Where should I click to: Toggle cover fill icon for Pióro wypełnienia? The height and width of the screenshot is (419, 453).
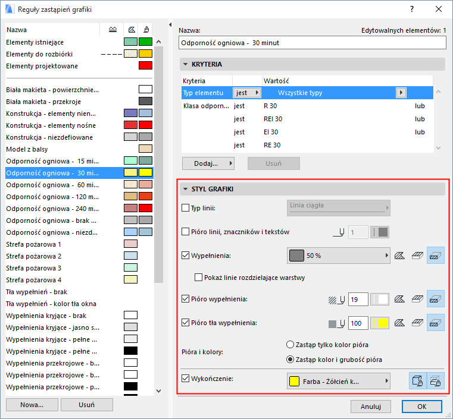(x=417, y=300)
